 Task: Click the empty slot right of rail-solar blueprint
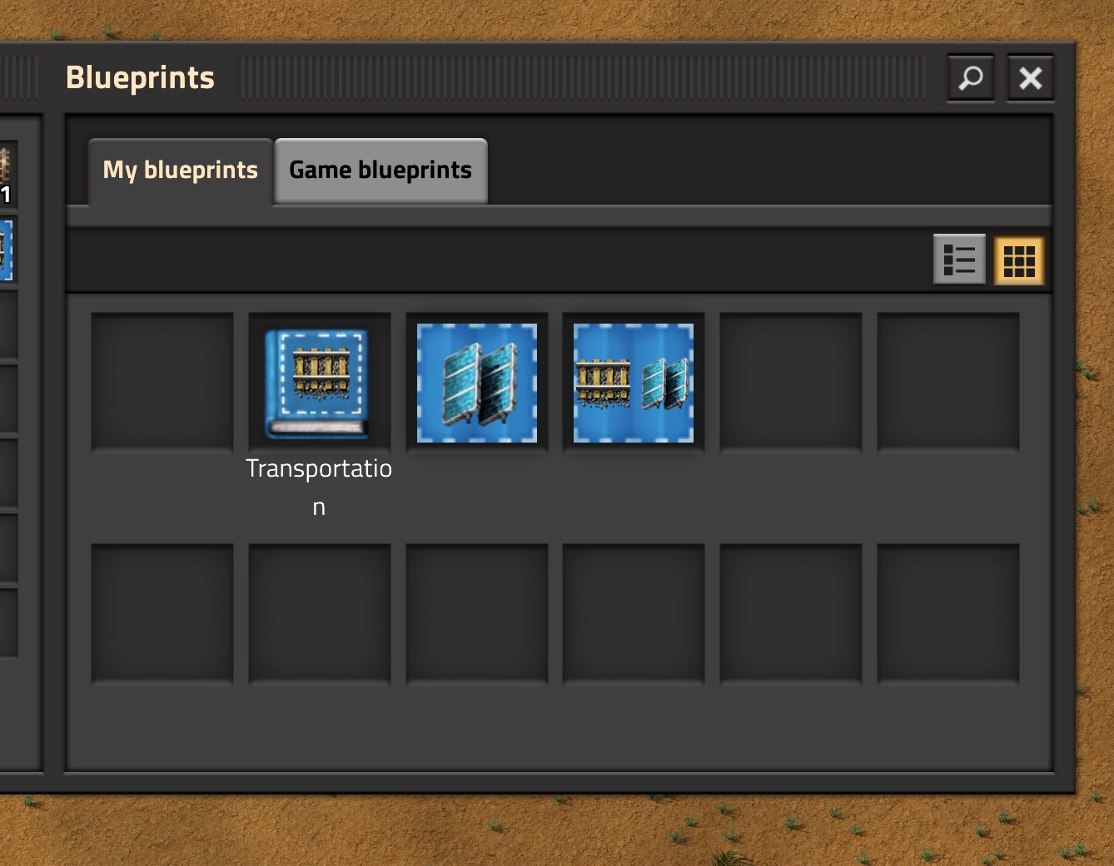(x=790, y=384)
